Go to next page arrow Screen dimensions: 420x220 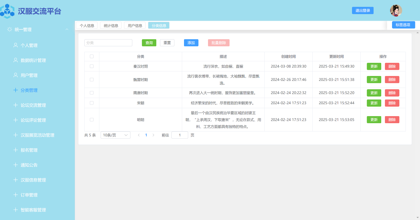tap(154, 135)
